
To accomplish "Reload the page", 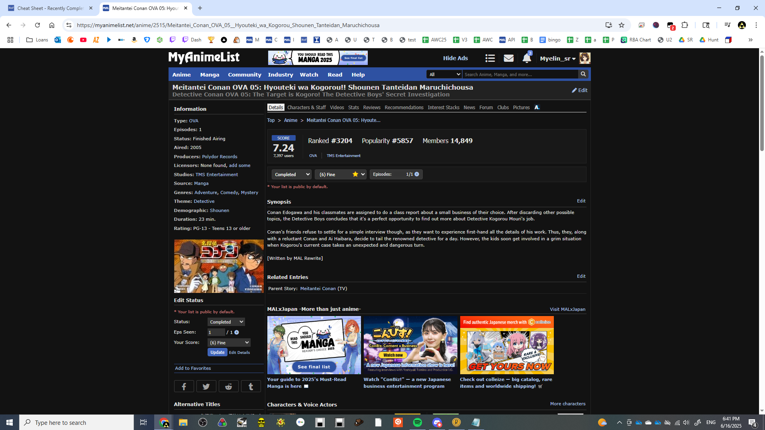I will tap(37, 25).
